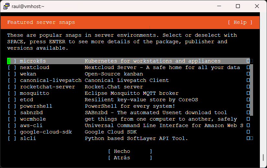
Task: Expand details indicator for the google-cloud-sdk row
Action: tap(248, 132)
